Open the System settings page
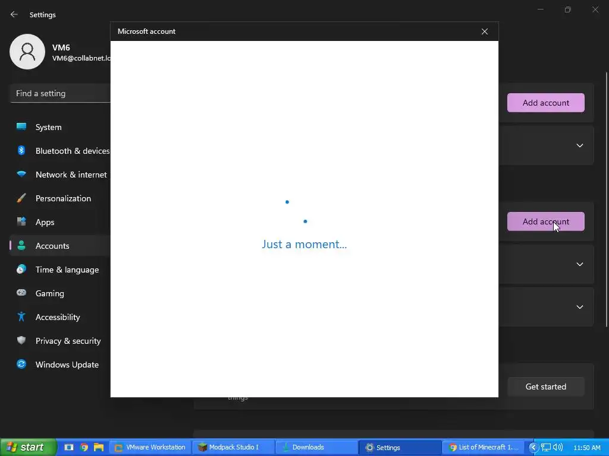Screen dimensions: 609x456 point(60,127)
